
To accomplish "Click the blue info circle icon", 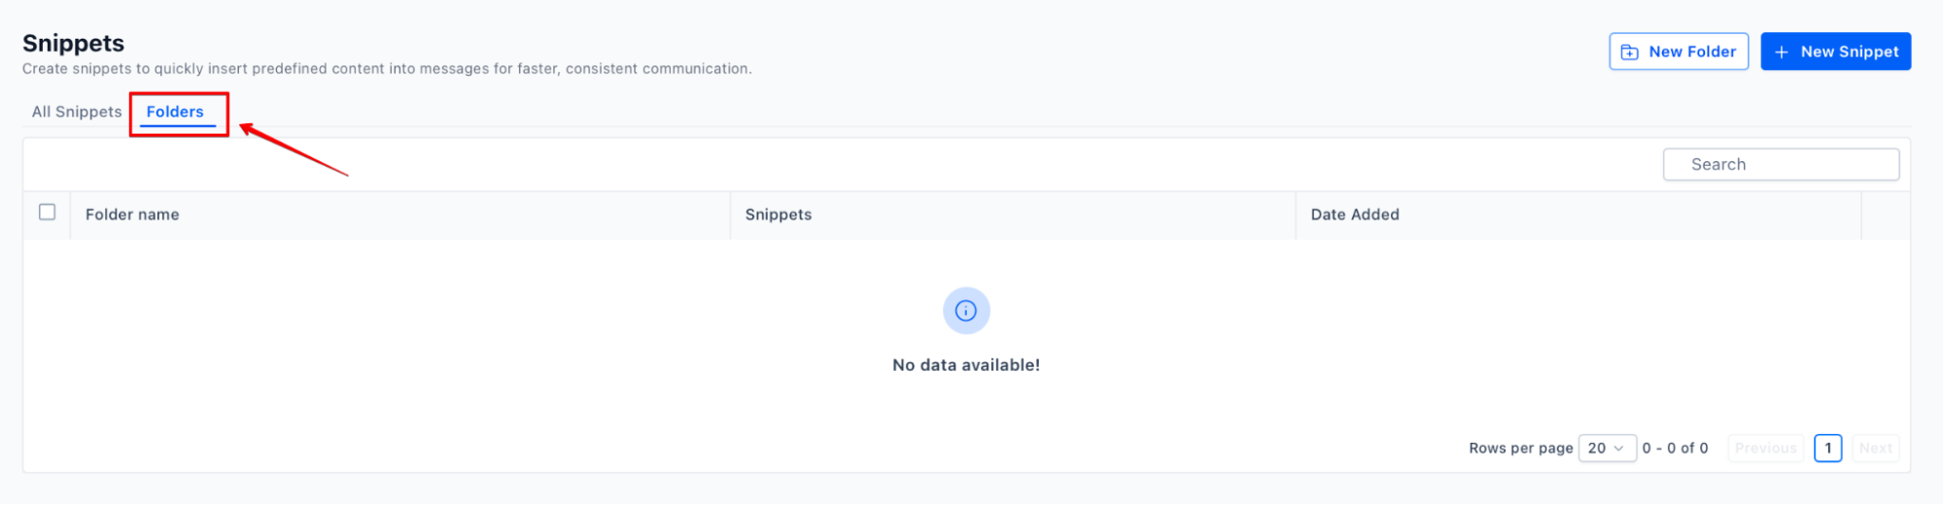I will pyautogui.click(x=966, y=311).
